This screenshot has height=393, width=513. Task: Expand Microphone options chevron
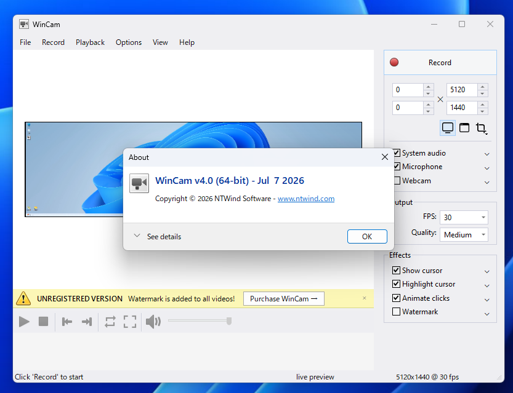487,168
